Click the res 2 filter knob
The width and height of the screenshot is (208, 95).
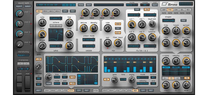[x=142, y=37]
